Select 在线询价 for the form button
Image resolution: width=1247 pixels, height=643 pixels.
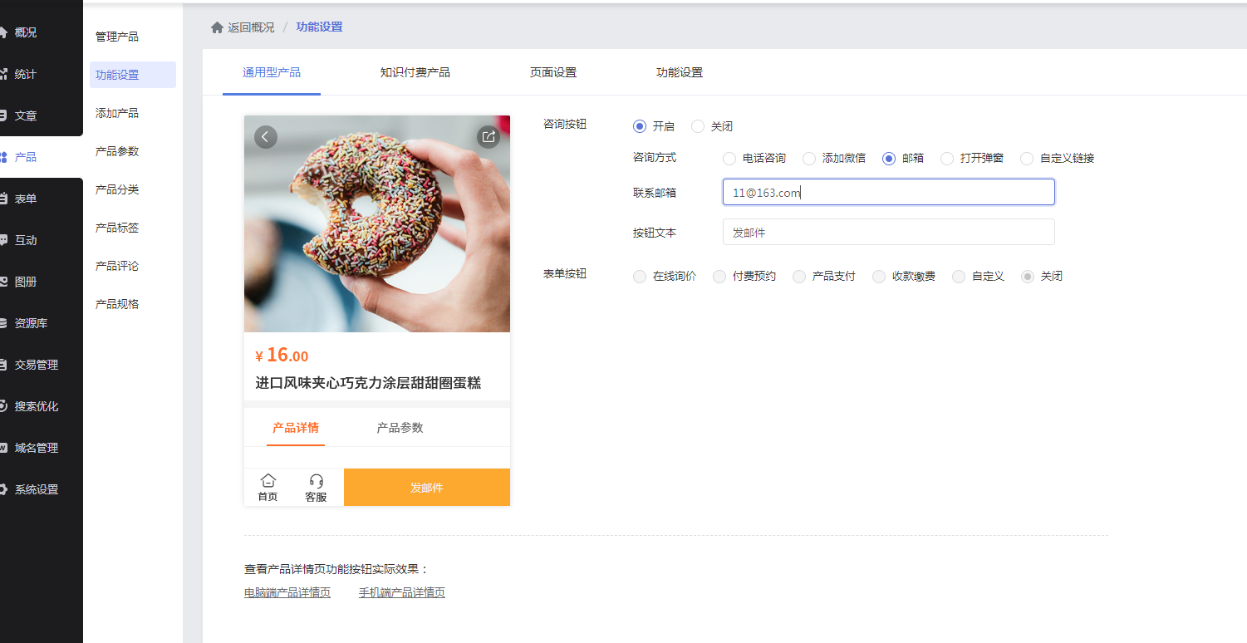[640, 276]
